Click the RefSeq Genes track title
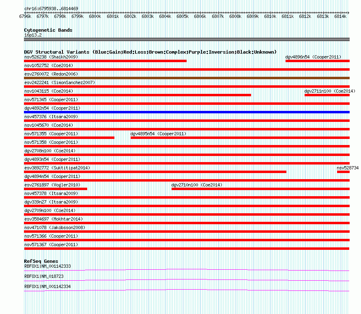The width and height of the screenshot is (361, 314). click(x=41, y=261)
